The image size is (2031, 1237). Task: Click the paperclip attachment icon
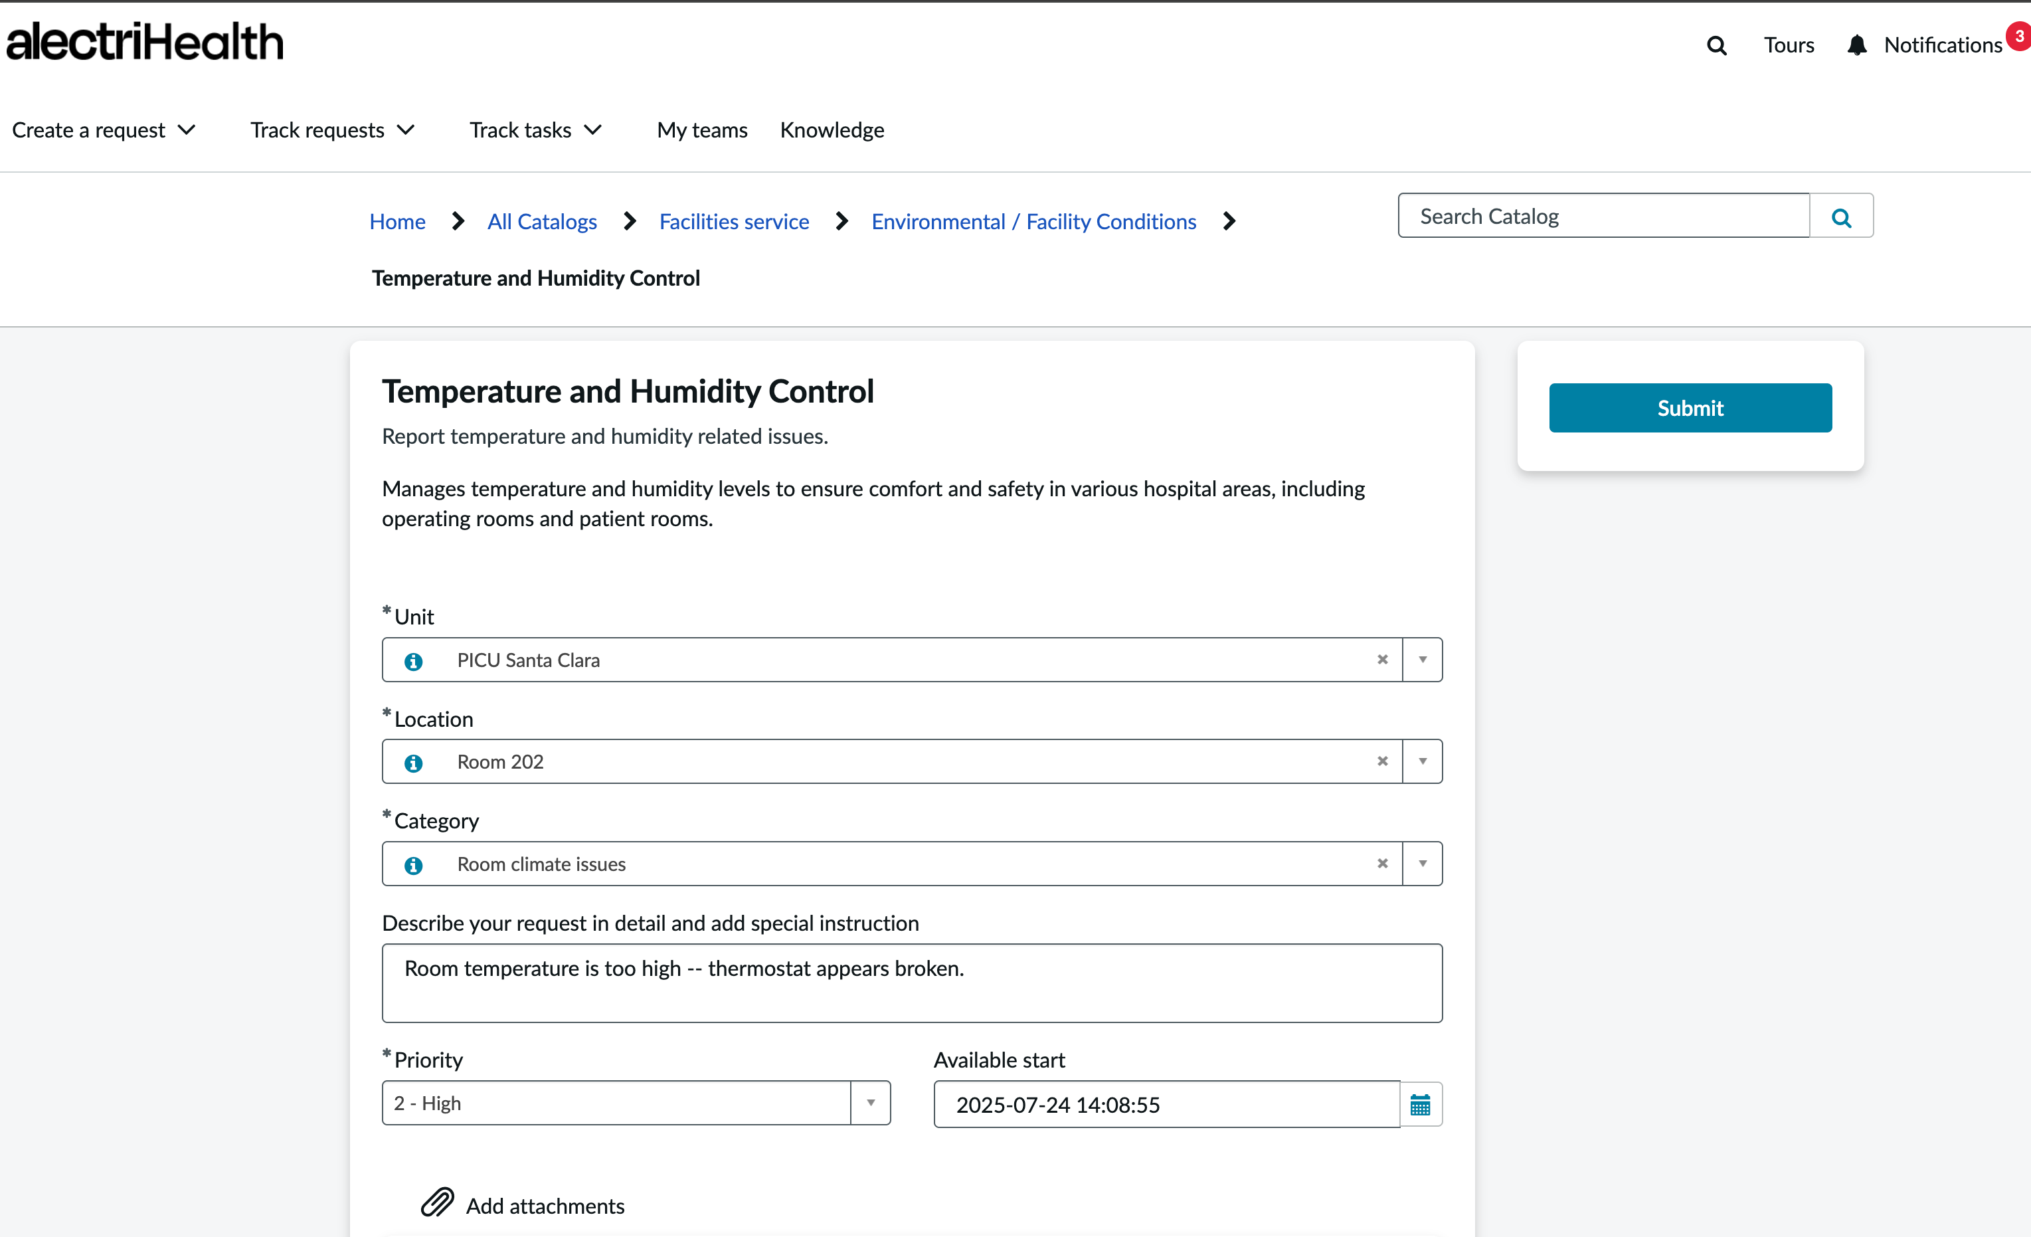pyautogui.click(x=438, y=1203)
